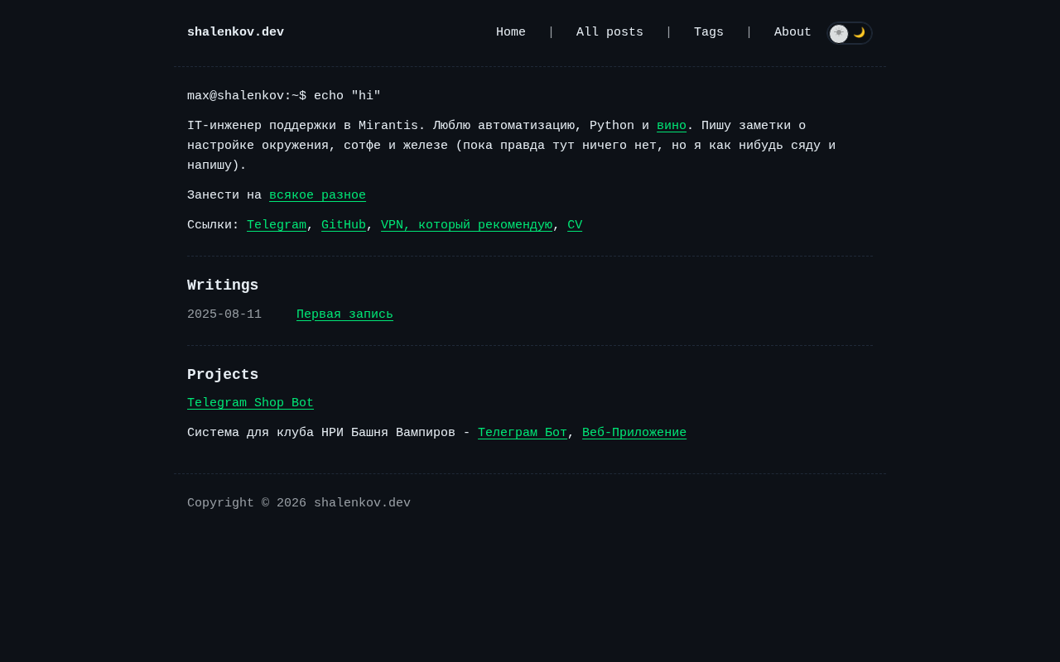The height and width of the screenshot is (662, 1060).
Task: Click the moon icon in theme switch
Action: [x=860, y=33]
